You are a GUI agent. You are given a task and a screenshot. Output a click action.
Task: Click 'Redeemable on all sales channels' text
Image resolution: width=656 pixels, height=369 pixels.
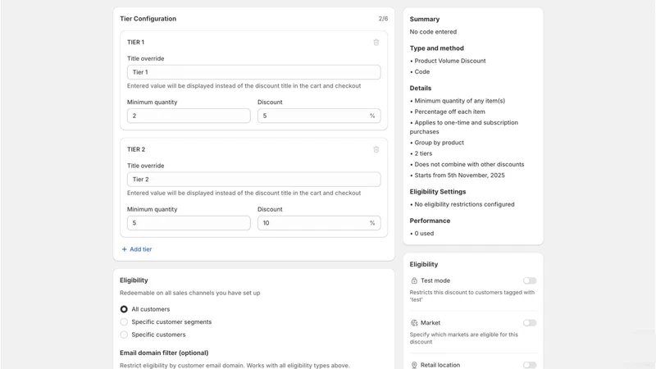(x=190, y=293)
